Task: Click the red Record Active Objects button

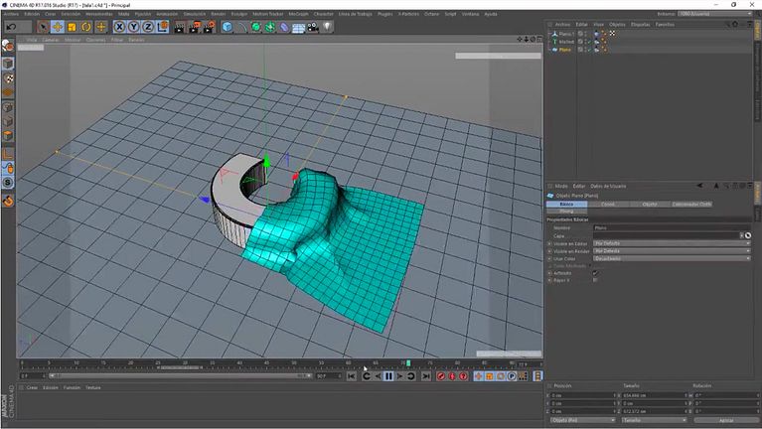Action: (441, 376)
